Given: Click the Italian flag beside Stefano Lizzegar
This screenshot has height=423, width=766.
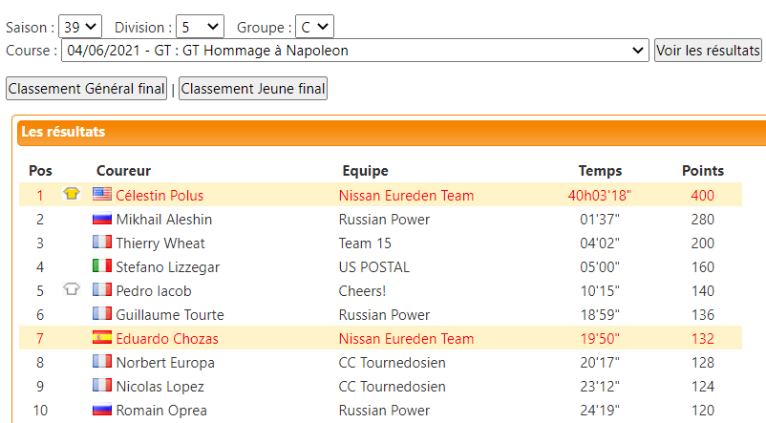Looking at the screenshot, I should 102,266.
